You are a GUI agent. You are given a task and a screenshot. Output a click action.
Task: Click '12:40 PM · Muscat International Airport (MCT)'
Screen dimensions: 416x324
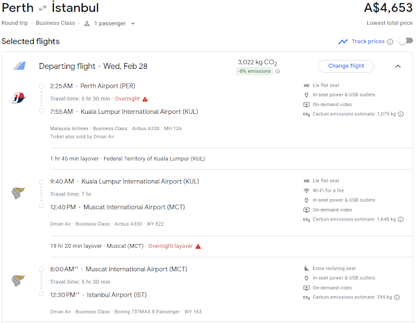coord(118,207)
